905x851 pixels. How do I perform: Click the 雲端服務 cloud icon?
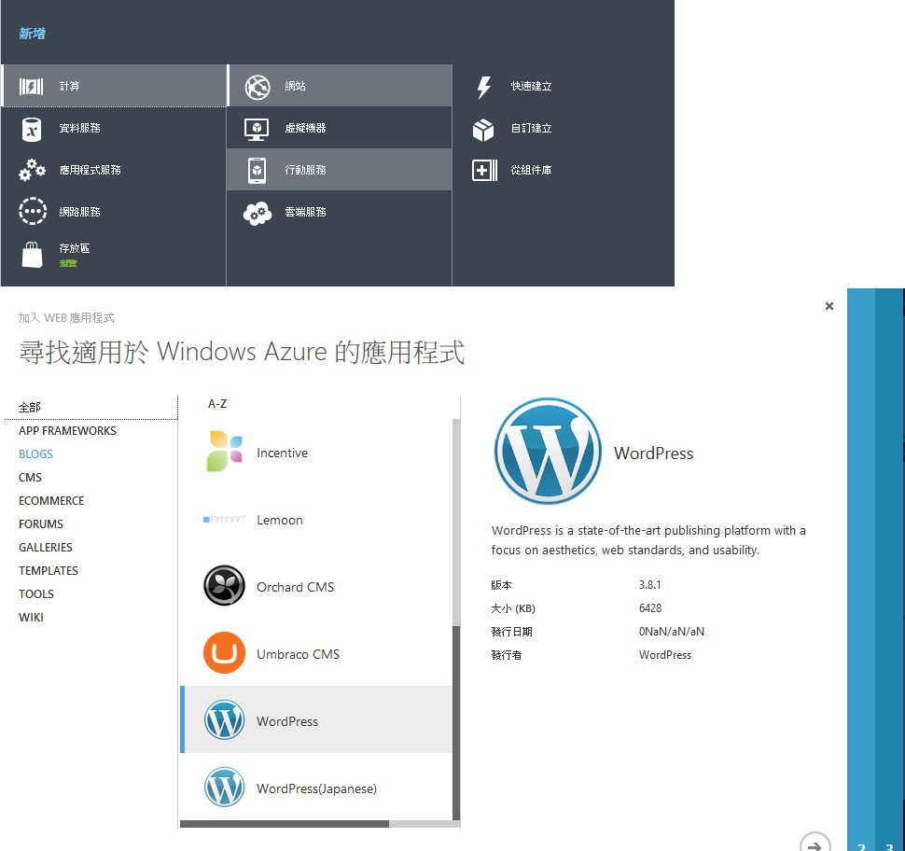pyautogui.click(x=257, y=213)
